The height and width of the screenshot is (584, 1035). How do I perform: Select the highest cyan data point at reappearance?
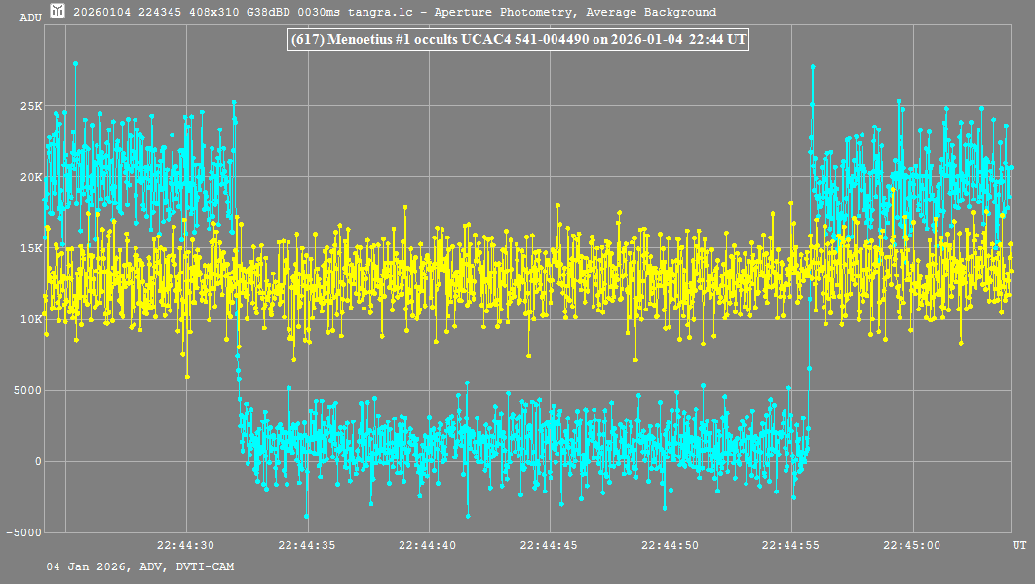tap(813, 67)
